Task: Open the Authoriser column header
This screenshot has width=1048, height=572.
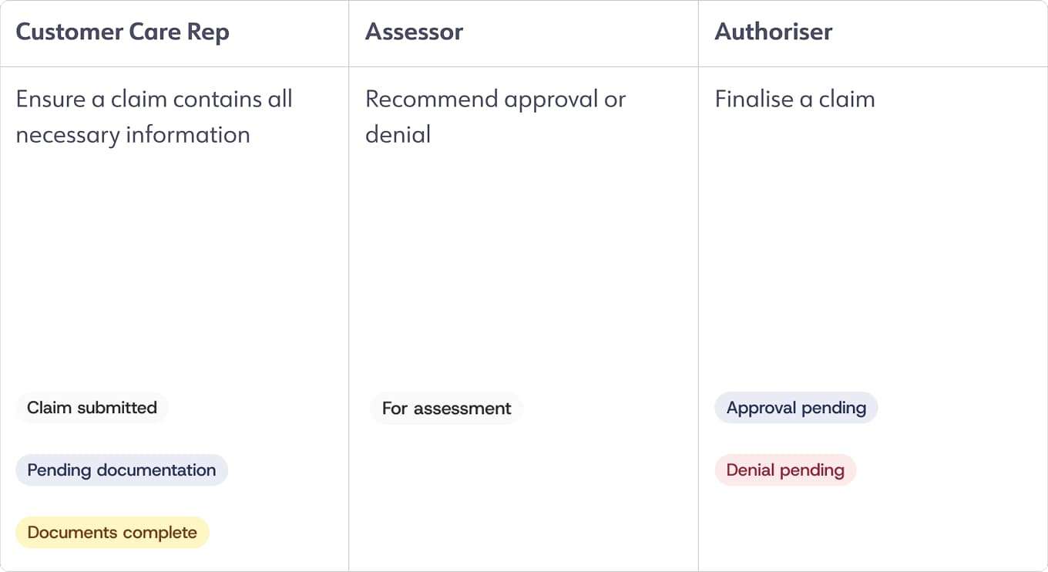Action: [774, 32]
